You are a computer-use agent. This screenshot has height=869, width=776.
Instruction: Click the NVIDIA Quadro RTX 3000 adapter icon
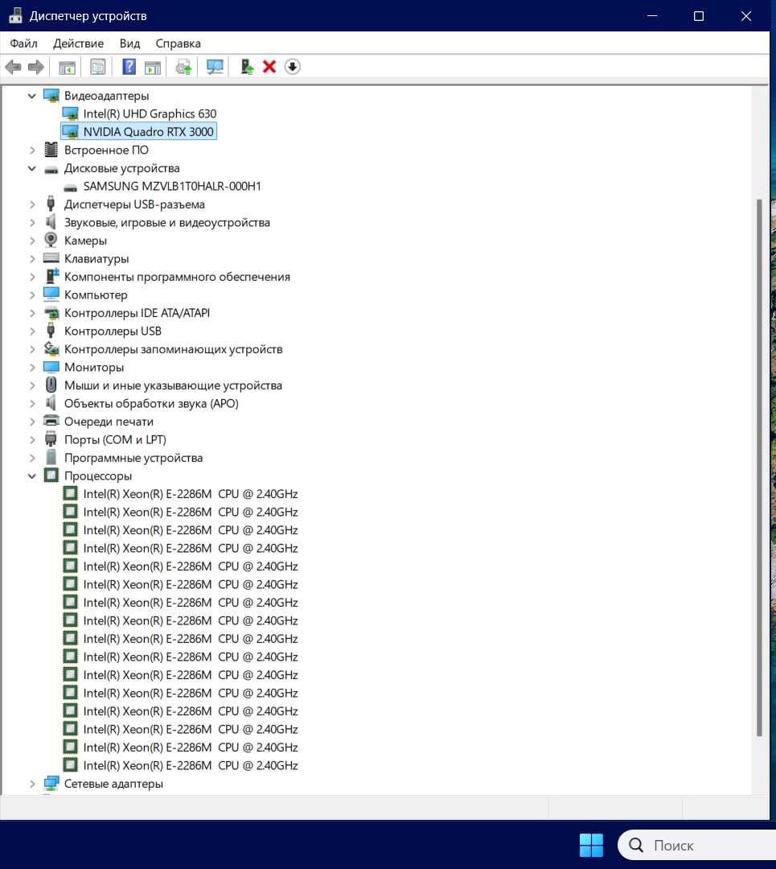(x=70, y=132)
